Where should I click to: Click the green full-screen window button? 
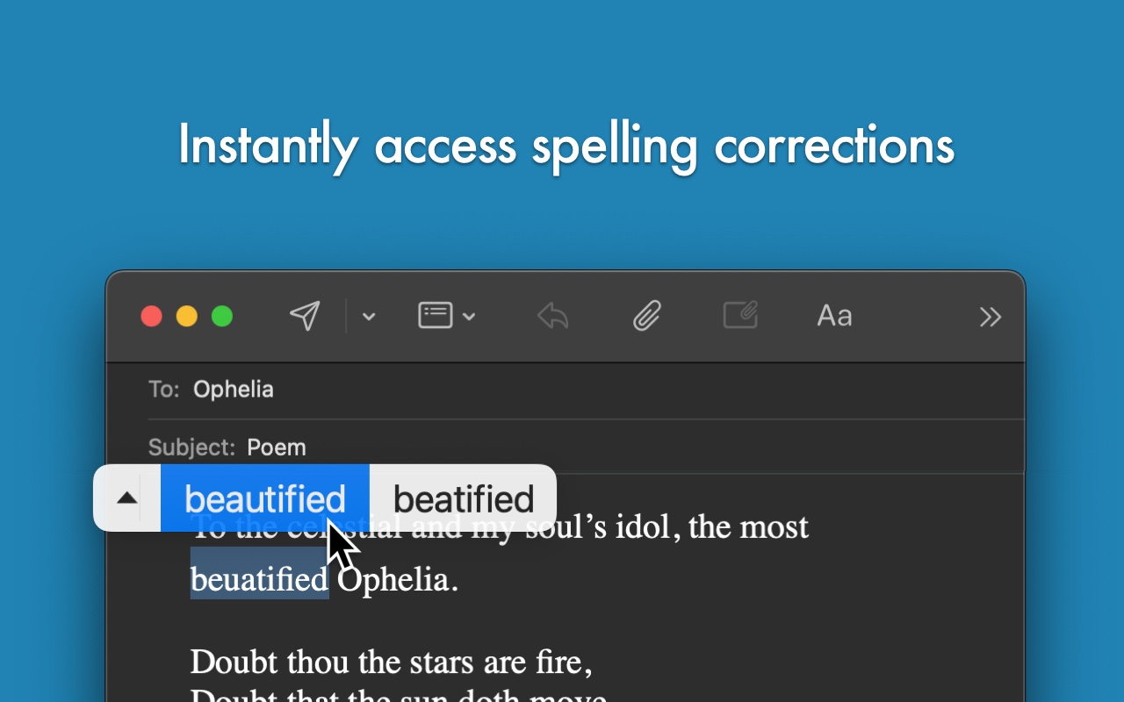tap(222, 315)
